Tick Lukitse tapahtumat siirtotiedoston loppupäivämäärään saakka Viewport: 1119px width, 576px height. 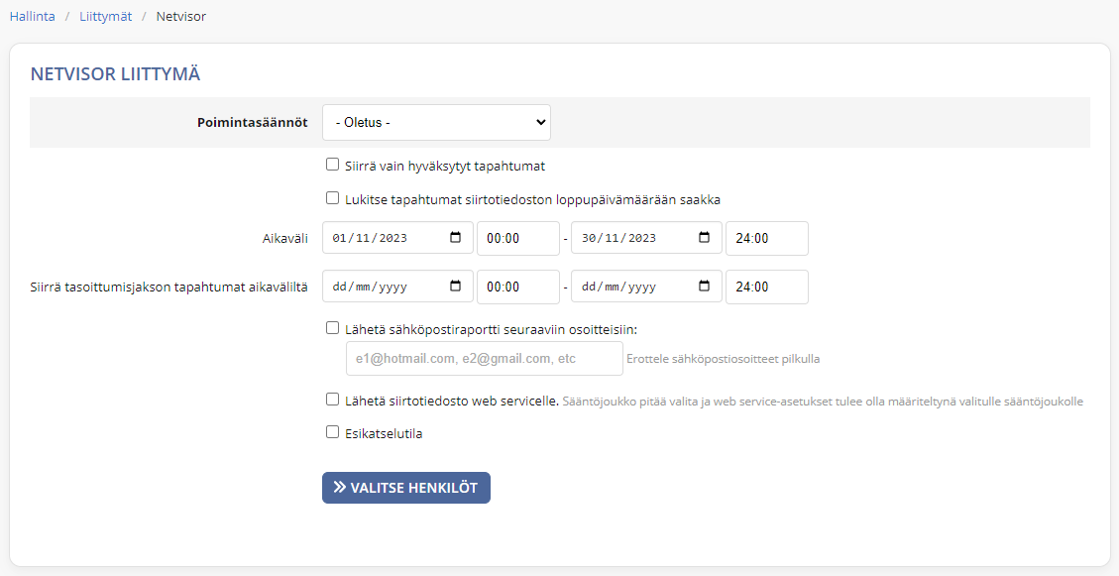[332, 197]
